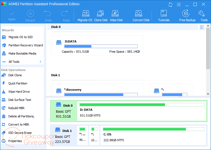The width and height of the screenshot is (211, 150).
Task: Toggle the disk view mode icon
Action: pyautogui.click(x=202, y=27)
